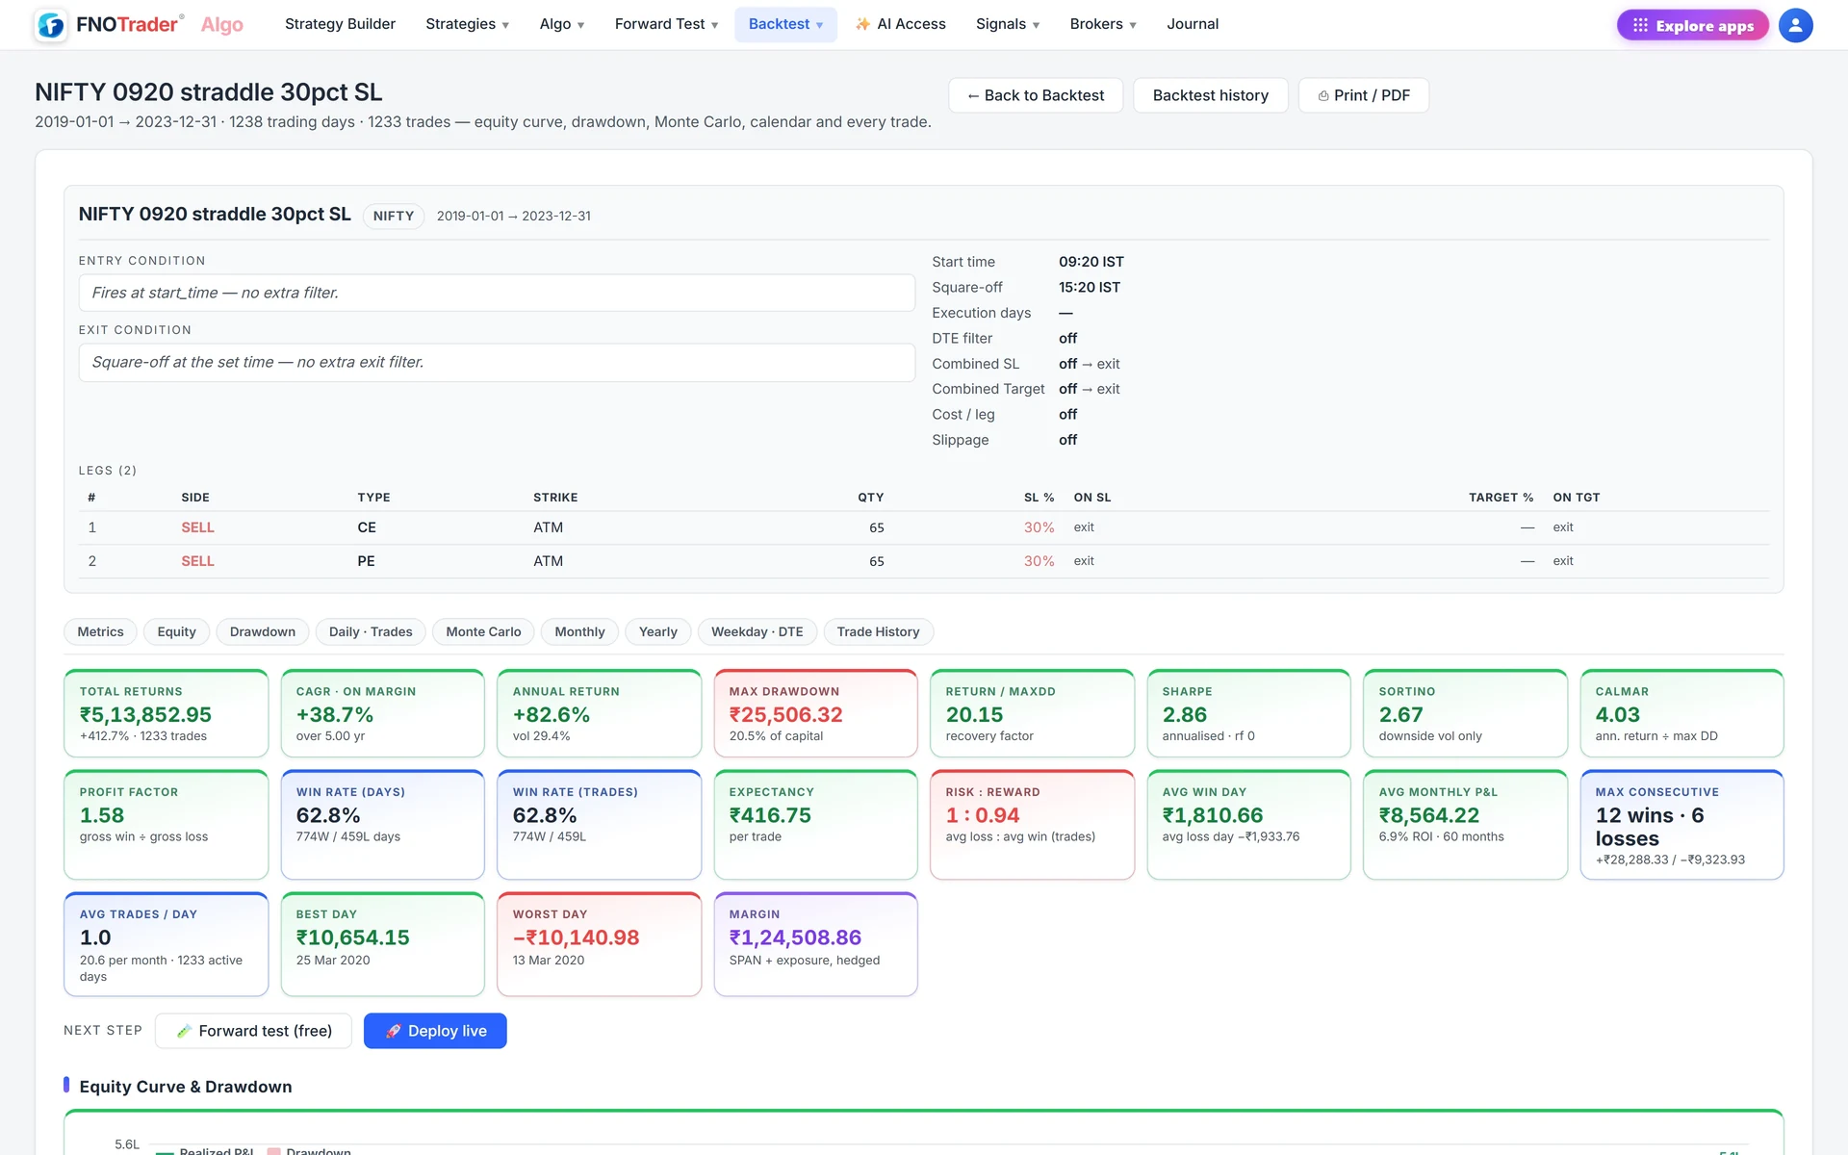Open the Strategy Builder menu item
1848x1155 pixels.
pos(340,24)
